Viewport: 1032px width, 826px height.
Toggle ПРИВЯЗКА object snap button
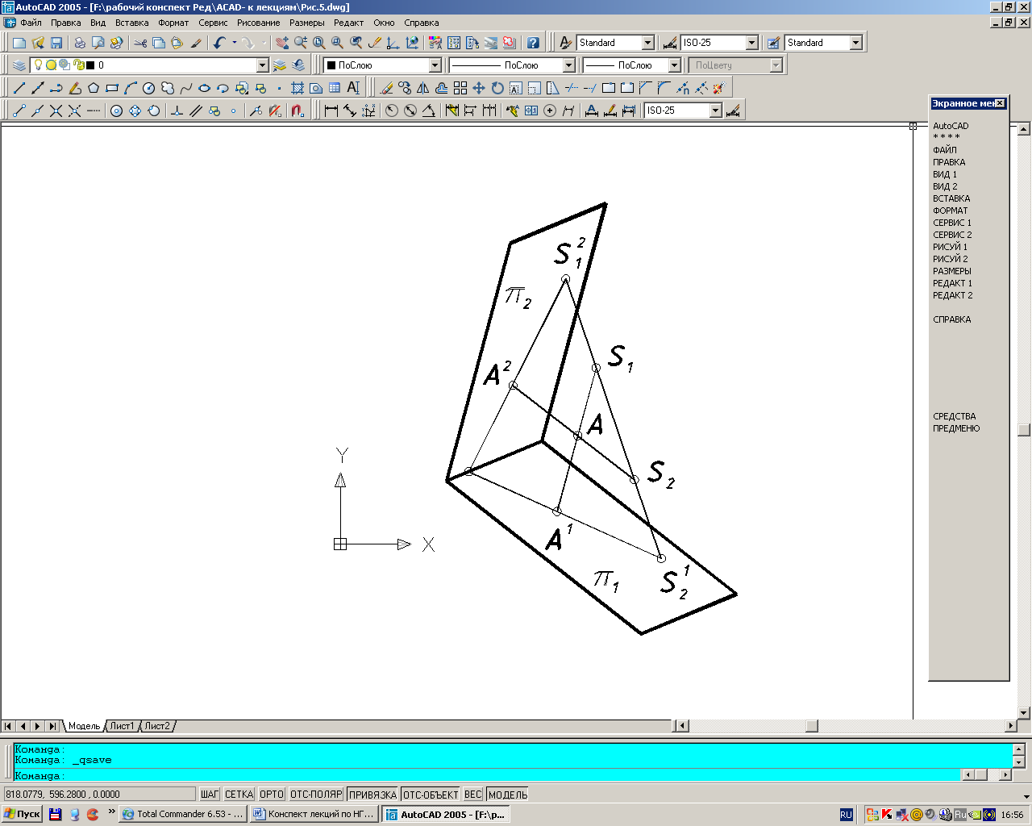(372, 795)
